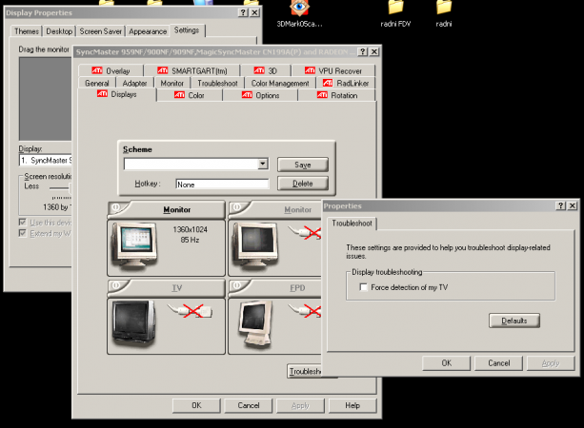Click Apply in the SyncMaster dialog
Viewport: 584px width, 428px height.
pyautogui.click(x=300, y=405)
